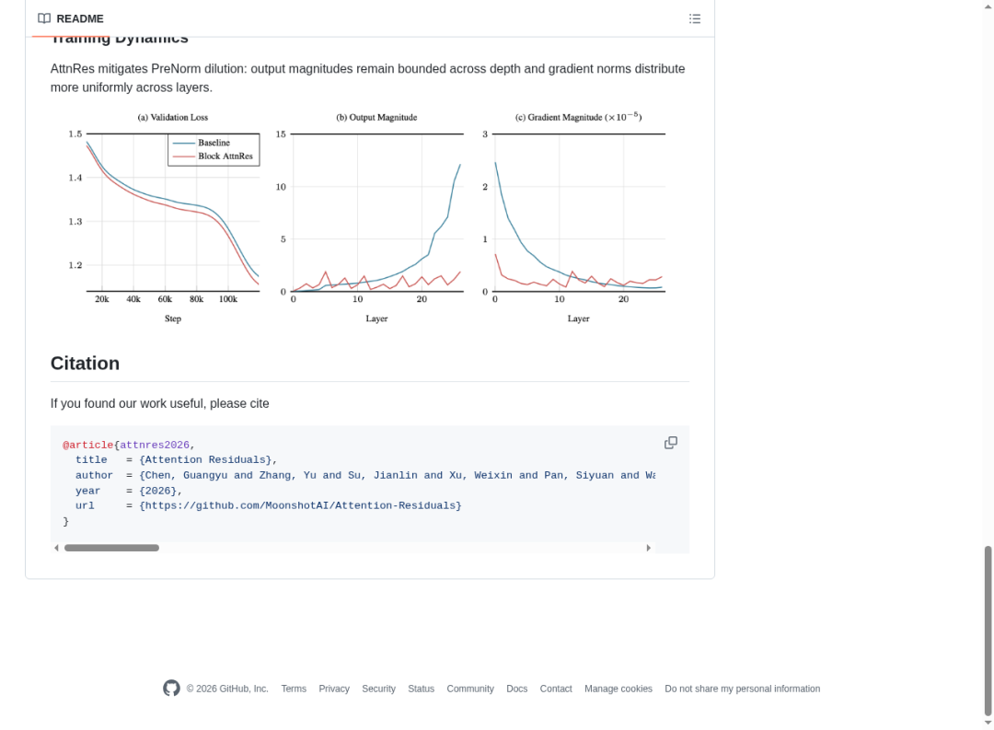Go to the Security footer link
The image size is (994, 730).
(x=378, y=689)
